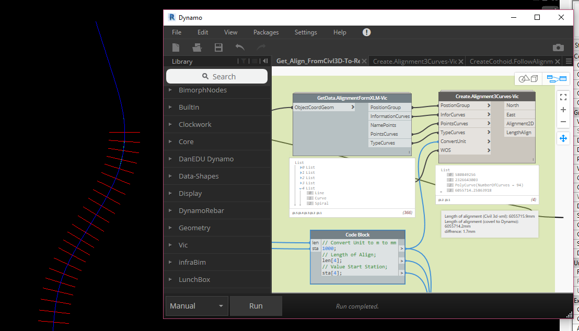579x331 pixels.
Task: Click the pan arrows icon
Action: (563, 138)
